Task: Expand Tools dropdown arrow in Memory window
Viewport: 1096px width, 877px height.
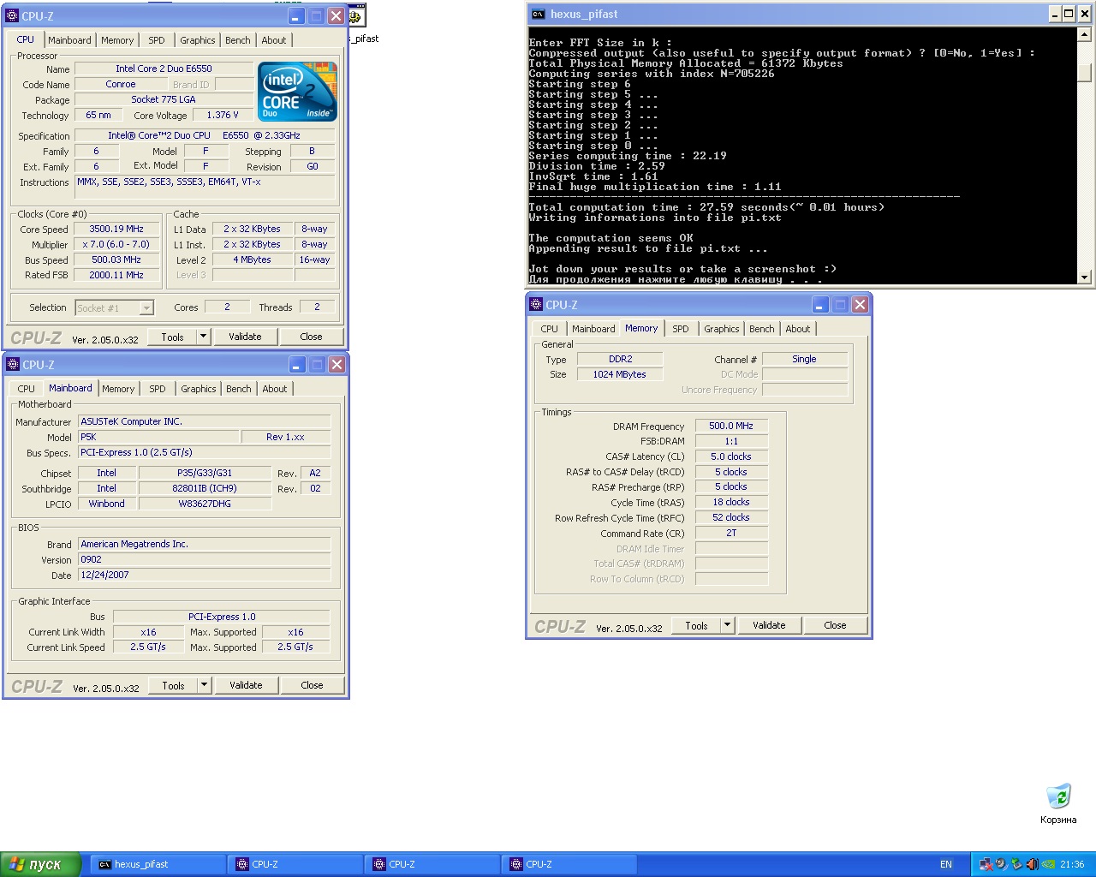Action: click(728, 625)
